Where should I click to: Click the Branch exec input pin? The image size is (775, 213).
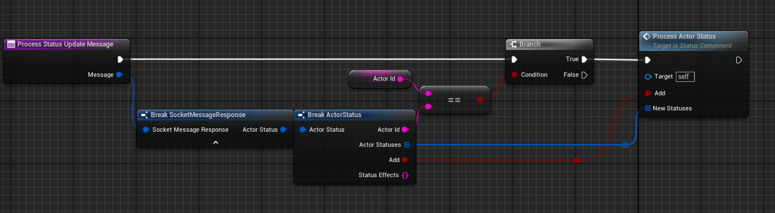pos(514,59)
